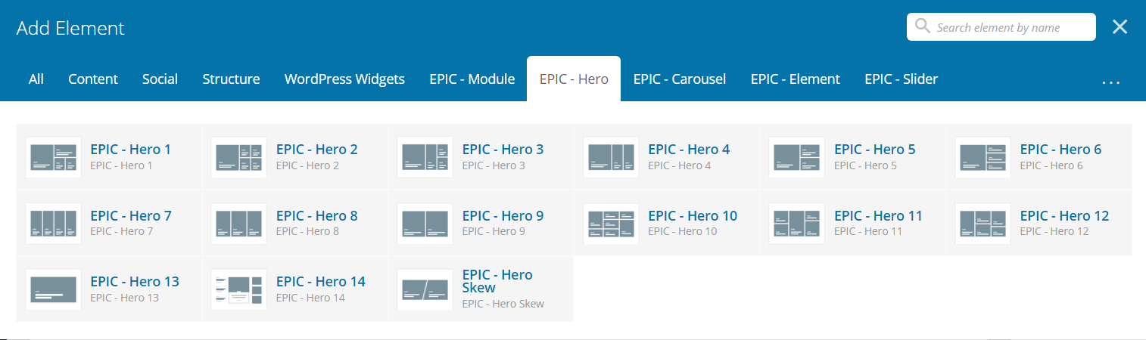
Task: Select the EPIC - Hero 1 layout icon
Action: pyautogui.click(x=53, y=157)
